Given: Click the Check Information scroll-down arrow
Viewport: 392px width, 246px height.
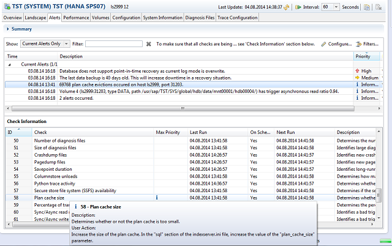Looking at the screenshot, I should coord(379,218).
